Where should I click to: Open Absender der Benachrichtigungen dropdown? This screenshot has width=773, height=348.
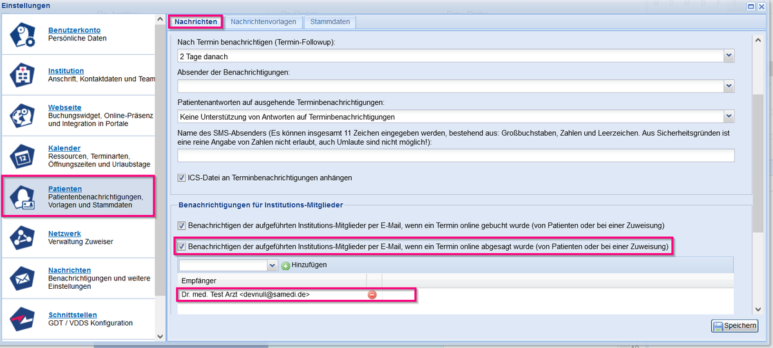[x=729, y=86]
